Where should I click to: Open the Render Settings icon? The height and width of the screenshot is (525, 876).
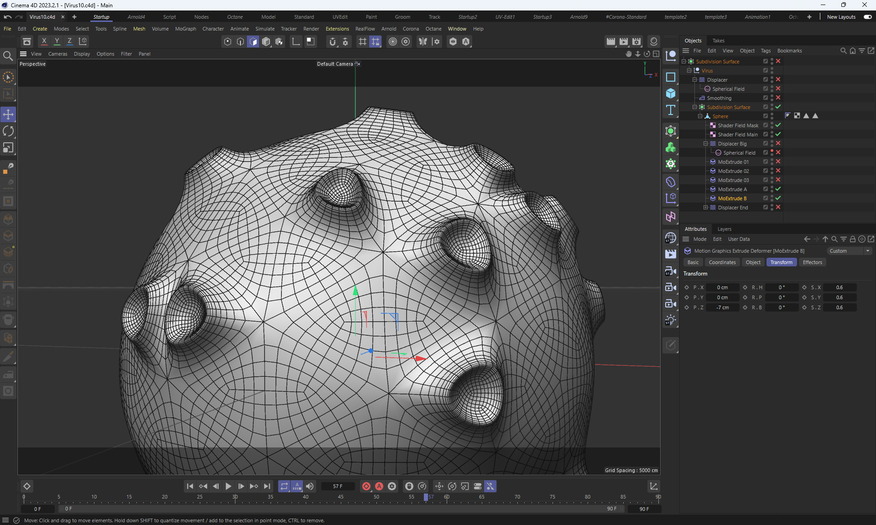point(636,42)
